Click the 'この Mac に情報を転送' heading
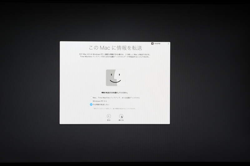Screen dimensions: 250x166 click(115, 48)
